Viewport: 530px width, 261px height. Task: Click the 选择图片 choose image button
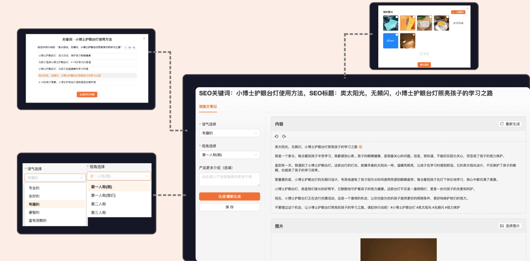tap(510, 226)
